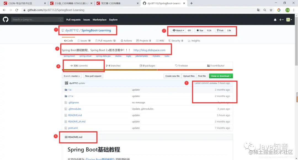View 0 packages
Viewport: 298px width, 160px height.
[147, 66]
